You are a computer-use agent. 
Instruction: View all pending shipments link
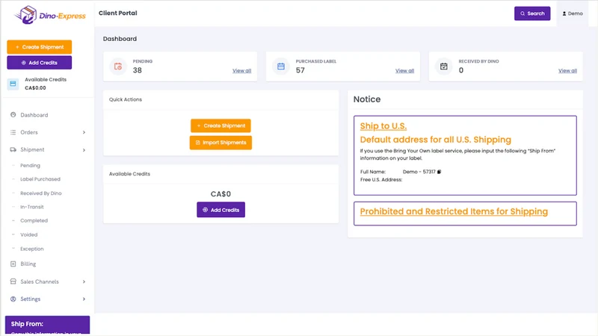tap(241, 70)
